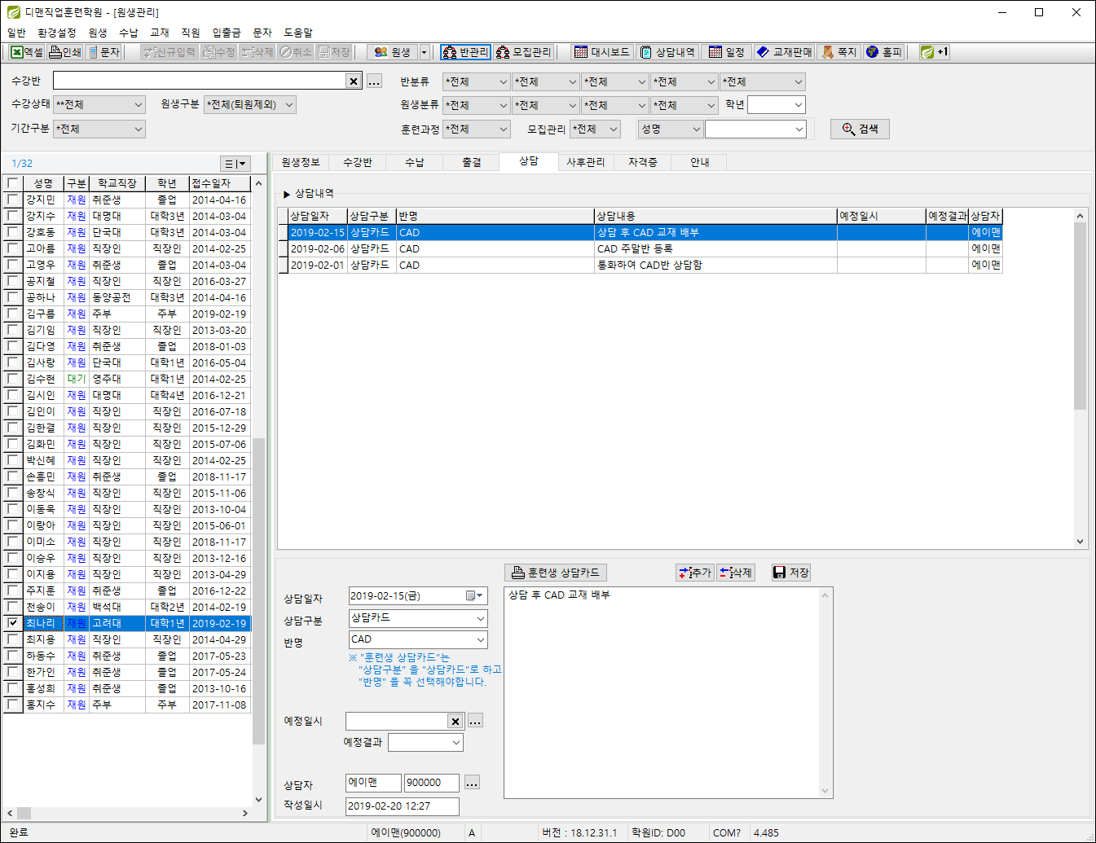The height and width of the screenshot is (843, 1096).
Task: Open the 상담자 ellipsis lookup button
Action: 472,783
